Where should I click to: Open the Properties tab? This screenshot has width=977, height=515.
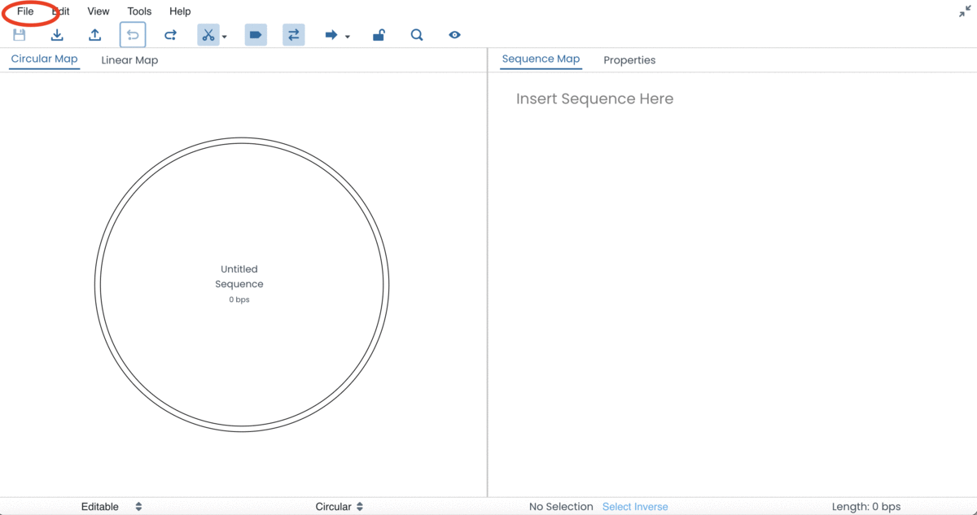[629, 59]
